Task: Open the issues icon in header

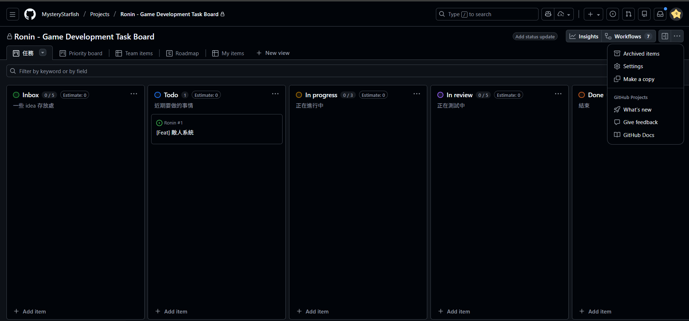Action: pos(613,14)
